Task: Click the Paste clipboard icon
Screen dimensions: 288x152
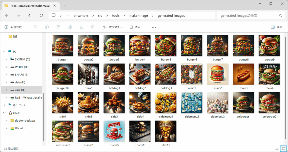Action: click(x=58, y=27)
